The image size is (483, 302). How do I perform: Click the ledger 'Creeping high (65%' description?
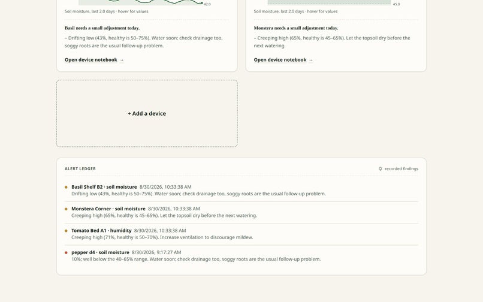(164, 215)
